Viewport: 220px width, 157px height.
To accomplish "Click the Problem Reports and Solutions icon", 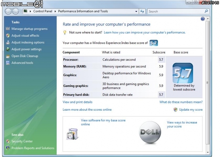I will (x=8, y=148).
